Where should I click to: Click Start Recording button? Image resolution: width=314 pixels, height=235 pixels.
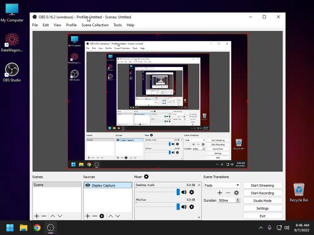coord(262,193)
